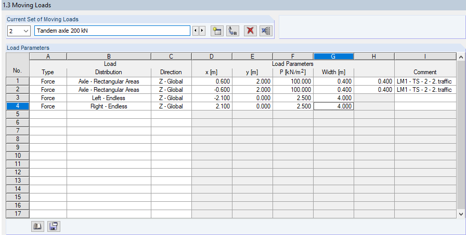Click the delete all sets icon

[266, 31]
